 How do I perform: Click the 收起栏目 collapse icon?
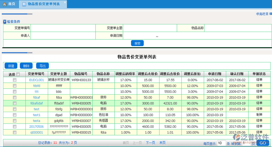(x=270, y=14)
